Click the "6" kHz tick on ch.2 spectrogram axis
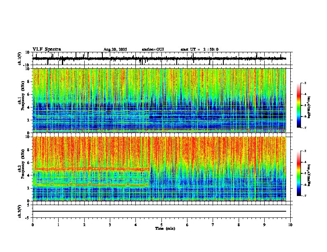This screenshot has width=327, height=252. click(x=29, y=163)
